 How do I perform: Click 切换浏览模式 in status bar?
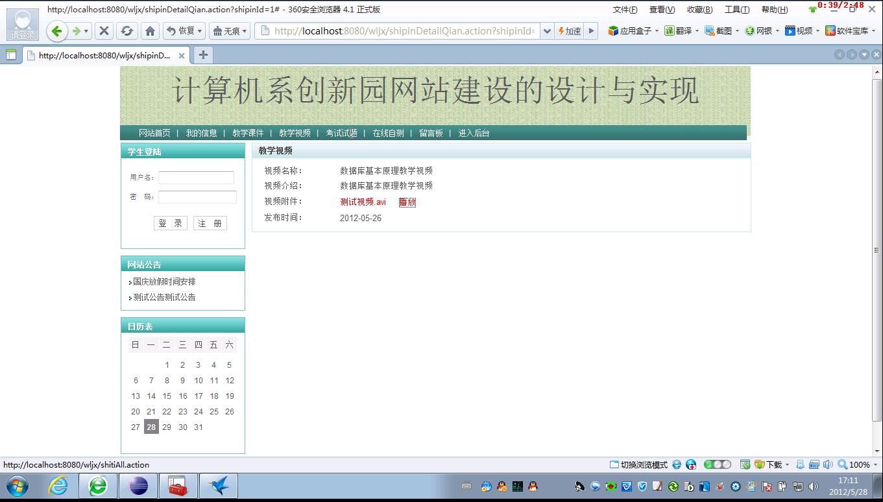[x=638, y=464]
